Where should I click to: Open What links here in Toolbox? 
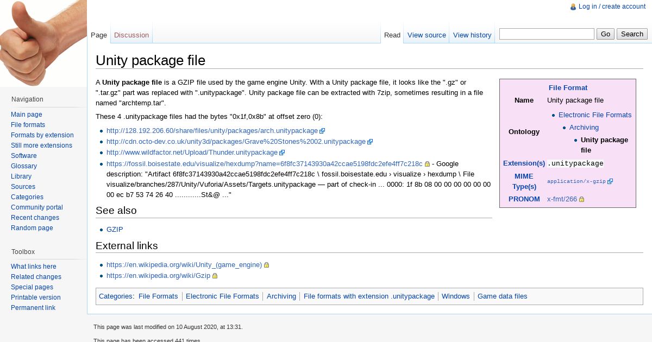pos(34,267)
